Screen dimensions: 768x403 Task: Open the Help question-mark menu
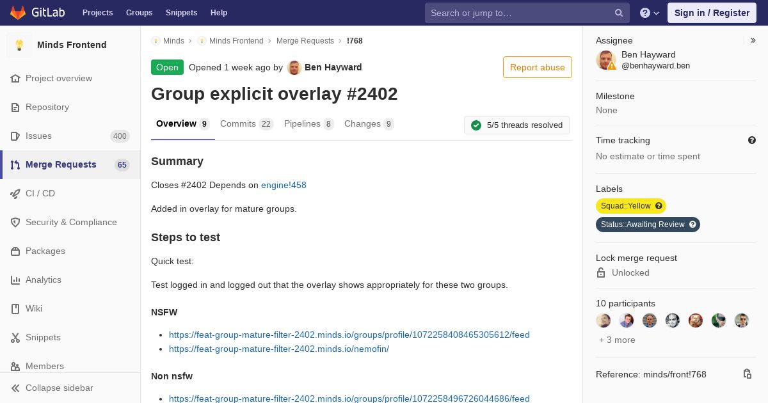650,13
